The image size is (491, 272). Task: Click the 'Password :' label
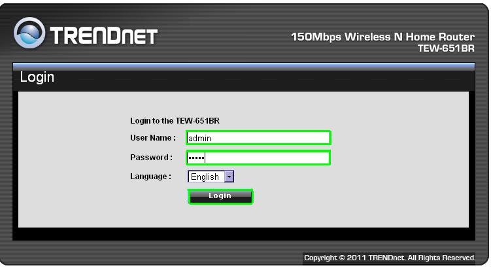151,158
